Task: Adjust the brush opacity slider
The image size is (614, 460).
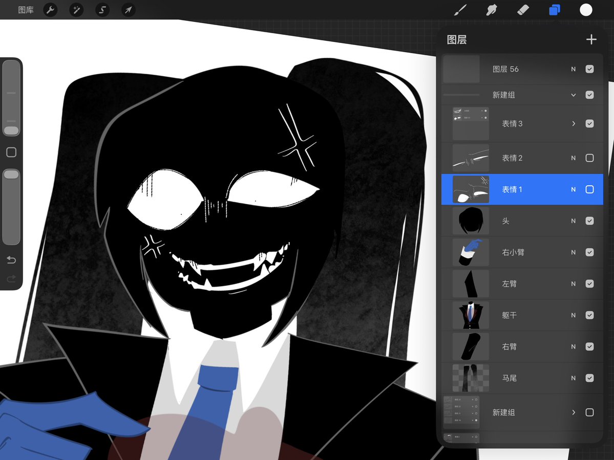Action: pos(11,207)
